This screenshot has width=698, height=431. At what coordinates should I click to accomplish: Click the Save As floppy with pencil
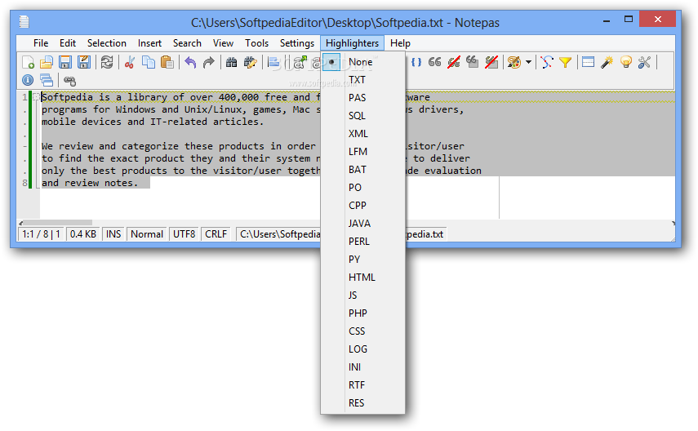tap(84, 62)
